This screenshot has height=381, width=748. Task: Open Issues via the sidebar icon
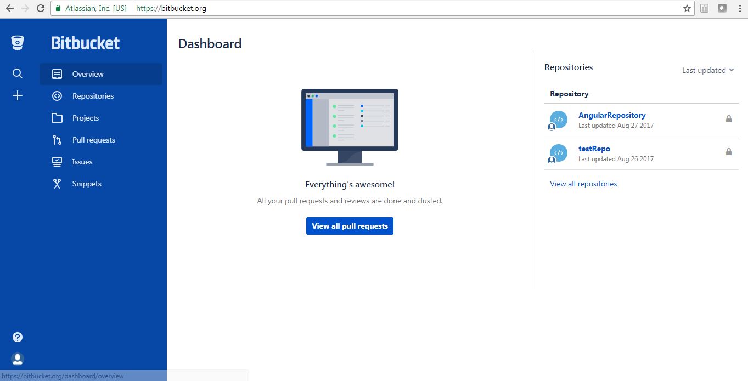click(x=57, y=162)
